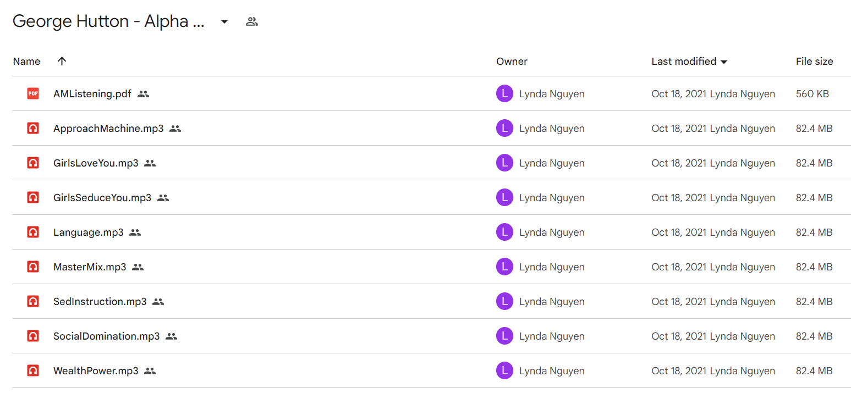Select the AMListening.pdf file name
The image size is (851, 410).
pos(92,94)
